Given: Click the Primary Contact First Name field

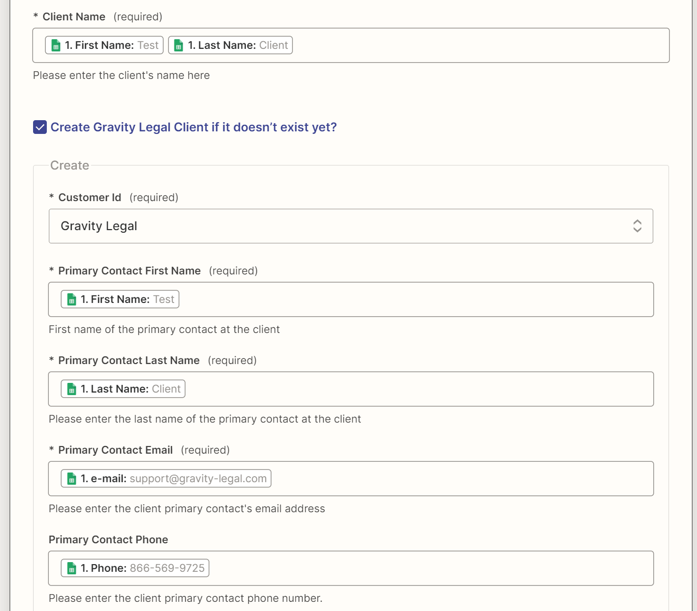Looking at the screenshot, I should tap(351, 299).
